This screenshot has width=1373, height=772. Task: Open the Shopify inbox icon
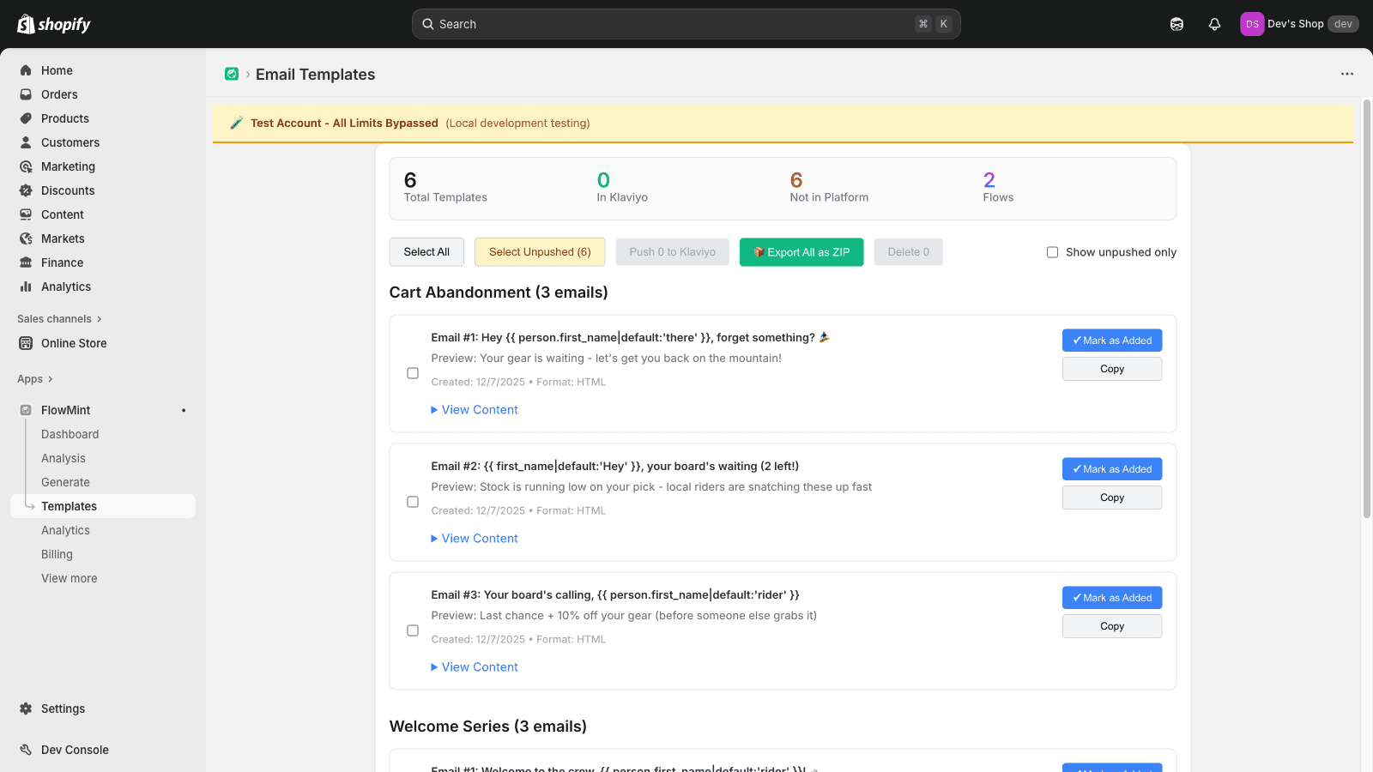(1176, 23)
